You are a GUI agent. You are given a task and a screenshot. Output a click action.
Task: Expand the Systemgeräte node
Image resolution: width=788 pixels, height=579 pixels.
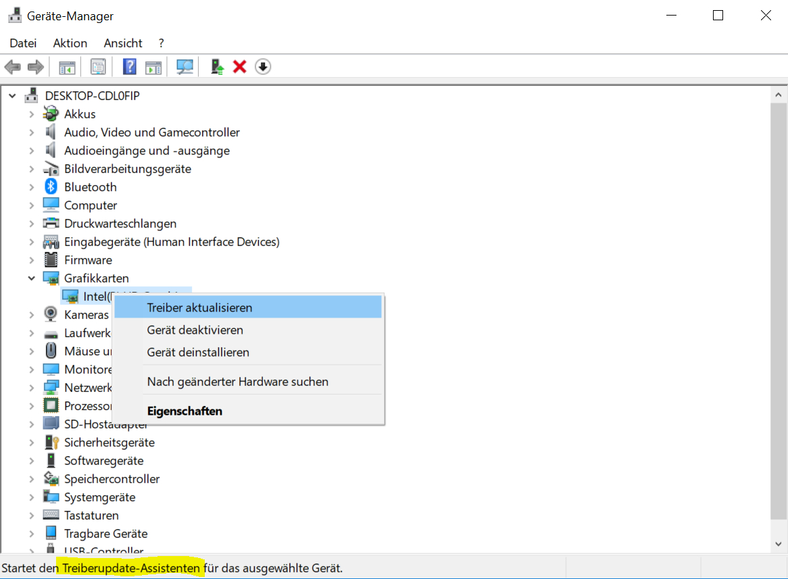pos(31,497)
